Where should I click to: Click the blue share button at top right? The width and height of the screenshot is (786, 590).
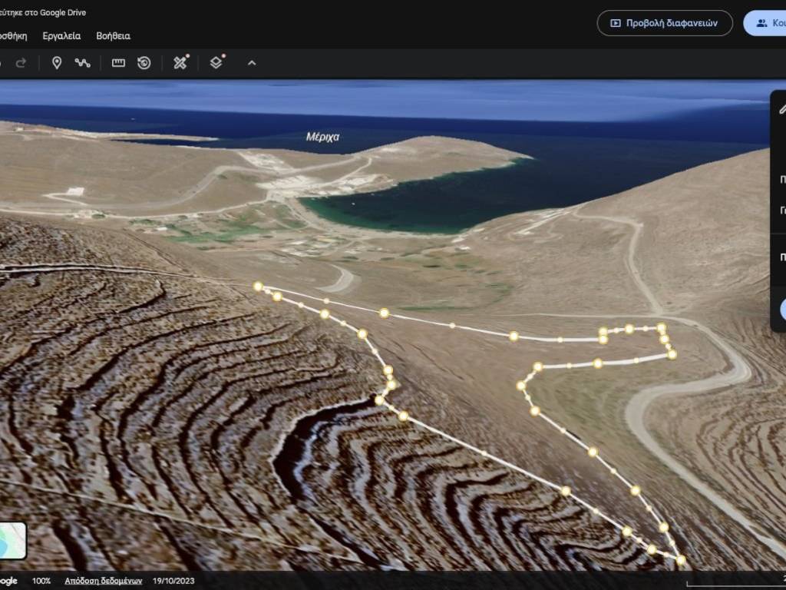pos(766,23)
